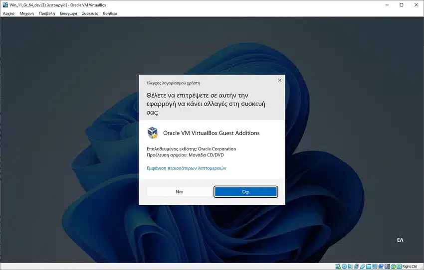Open the Εισαγωγή menu
The height and width of the screenshot is (270, 424).
pyautogui.click(x=68, y=13)
